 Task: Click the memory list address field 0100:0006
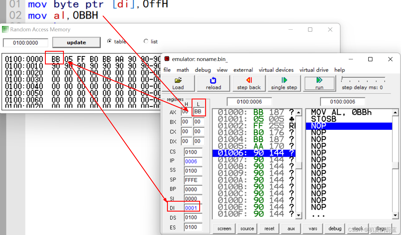pos(249,102)
